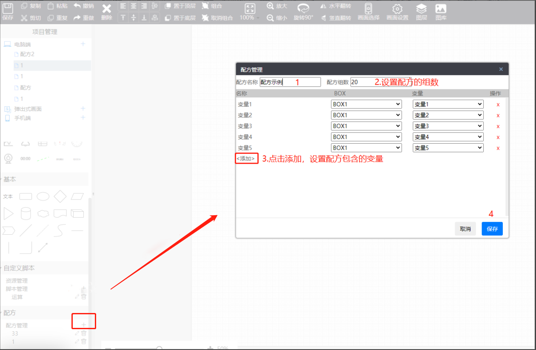This screenshot has width=536, height=350.
Task: Click the blue 保存 button in dialog
Action: click(492, 229)
